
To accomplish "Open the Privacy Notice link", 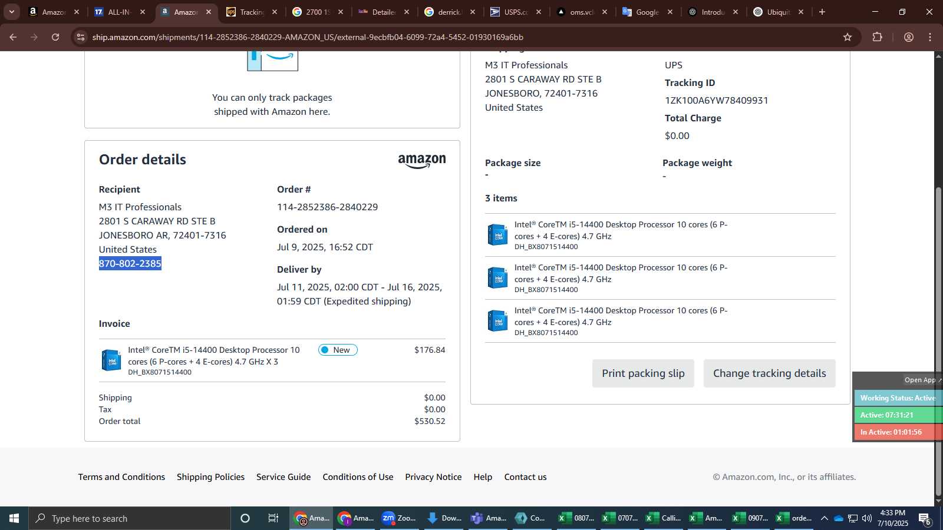I will [x=433, y=477].
